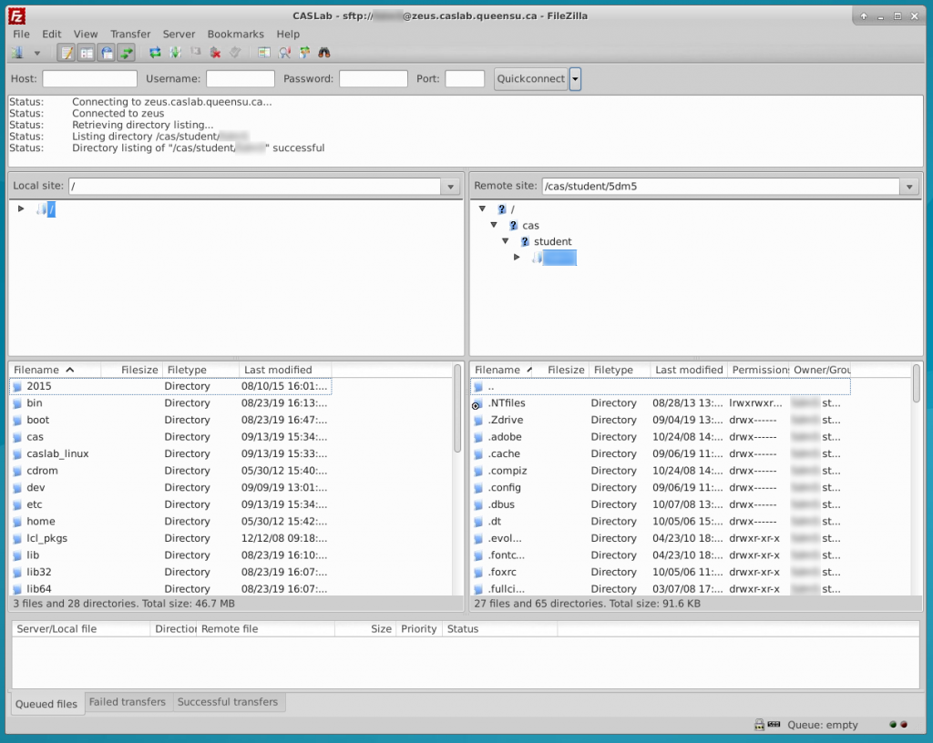The width and height of the screenshot is (933, 743).
Task: Open the Server menu
Action: 179,34
